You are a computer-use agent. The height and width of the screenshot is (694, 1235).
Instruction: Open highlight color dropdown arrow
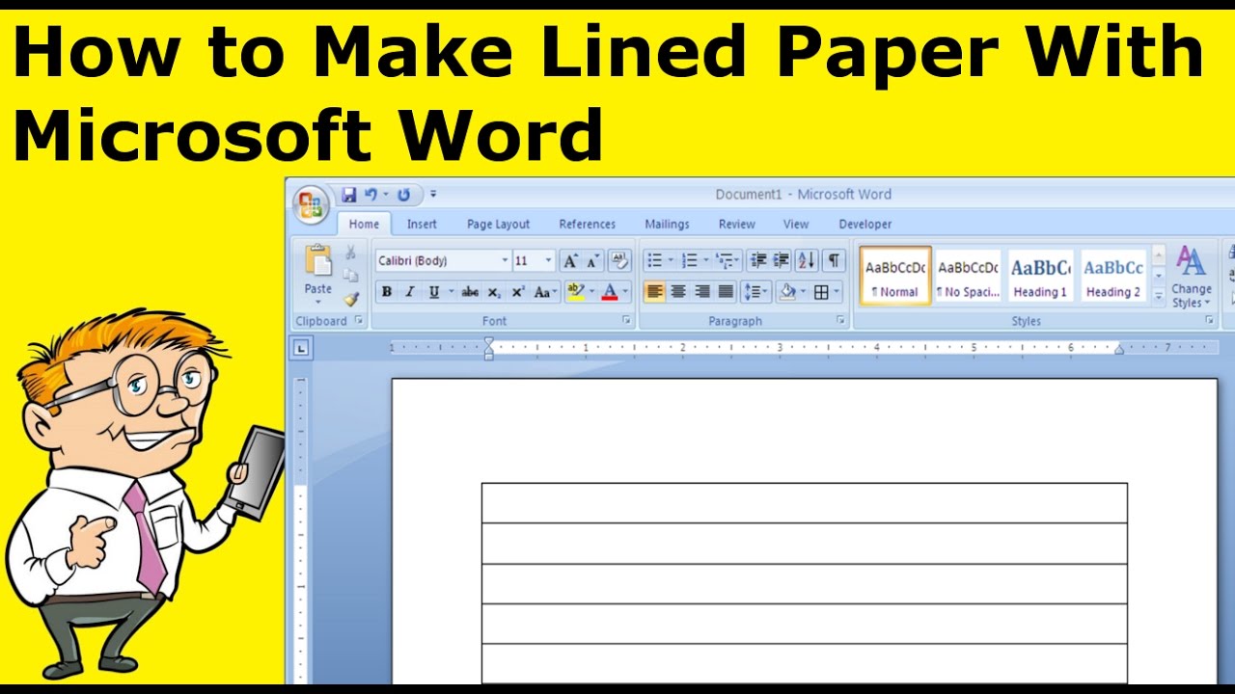[x=591, y=292]
